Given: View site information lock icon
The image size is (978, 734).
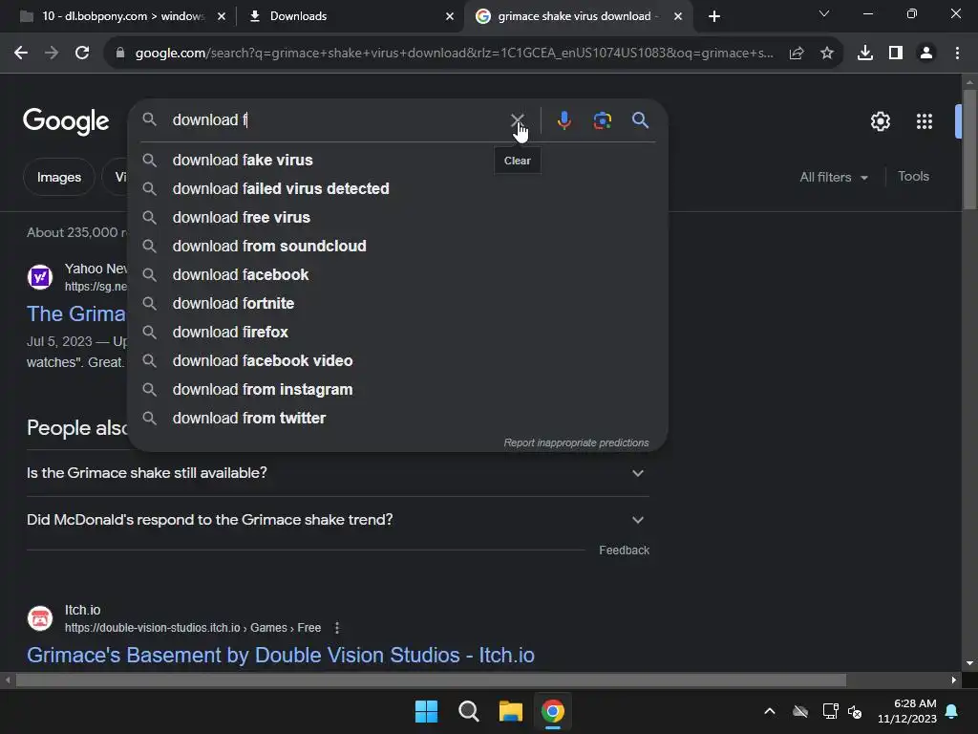Looking at the screenshot, I should click(x=120, y=54).
